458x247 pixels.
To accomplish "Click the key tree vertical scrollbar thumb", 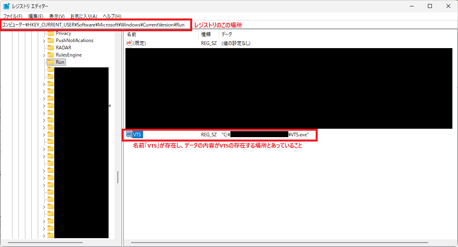I will 118,177.
